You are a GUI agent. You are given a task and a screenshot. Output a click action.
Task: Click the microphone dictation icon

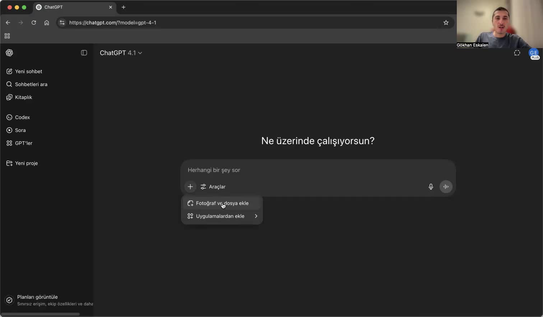(431, 186)
